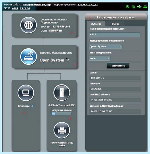Open the Беспроводной роутер operation mode link
Screen dimensions: 150x154
(x=37, y=4)
